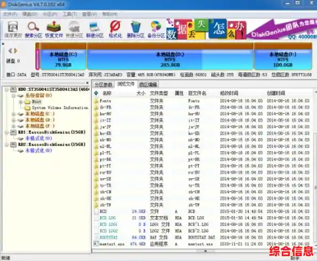Click the Save Changes (保存更改) toolbar icon
This screenshot has width=317, height=261.
pyautogui.click(x=13, y=29)
